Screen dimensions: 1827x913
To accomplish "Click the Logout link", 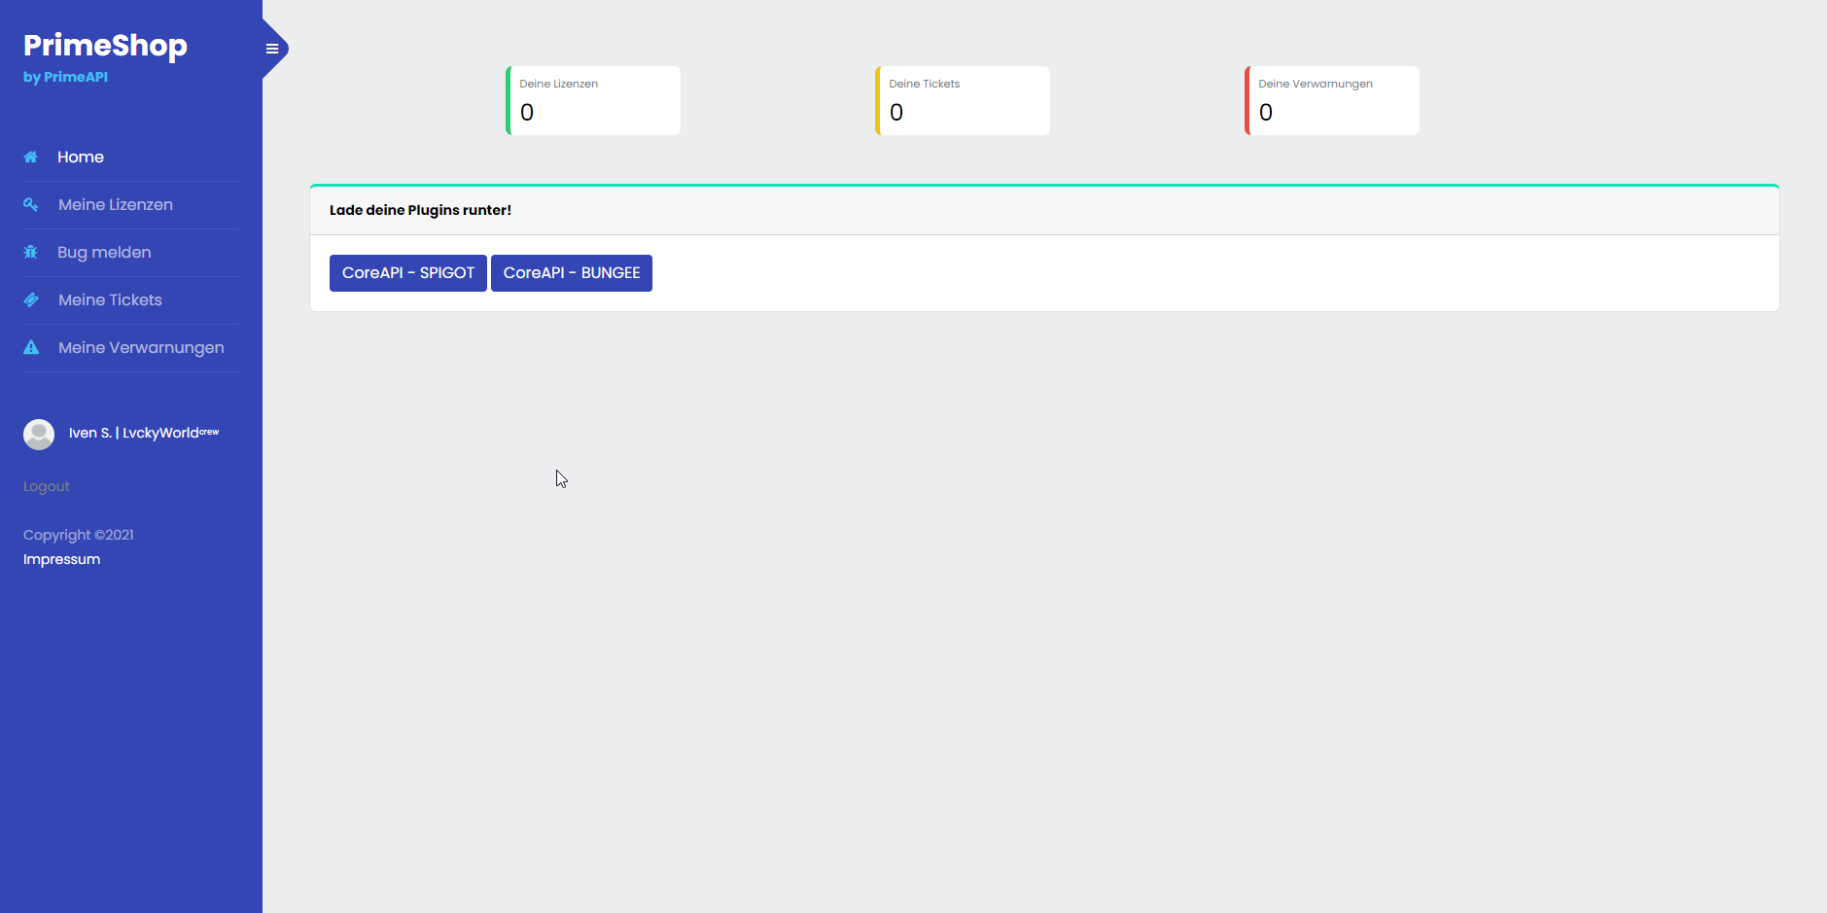I will (47, 486).
